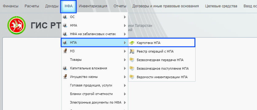Open Договоры и иные правовые основания menu

pos(165,6)
